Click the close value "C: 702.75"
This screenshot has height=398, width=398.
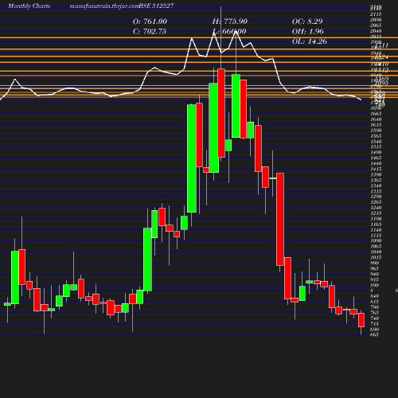pyautogui.click(x=150, y=32)
